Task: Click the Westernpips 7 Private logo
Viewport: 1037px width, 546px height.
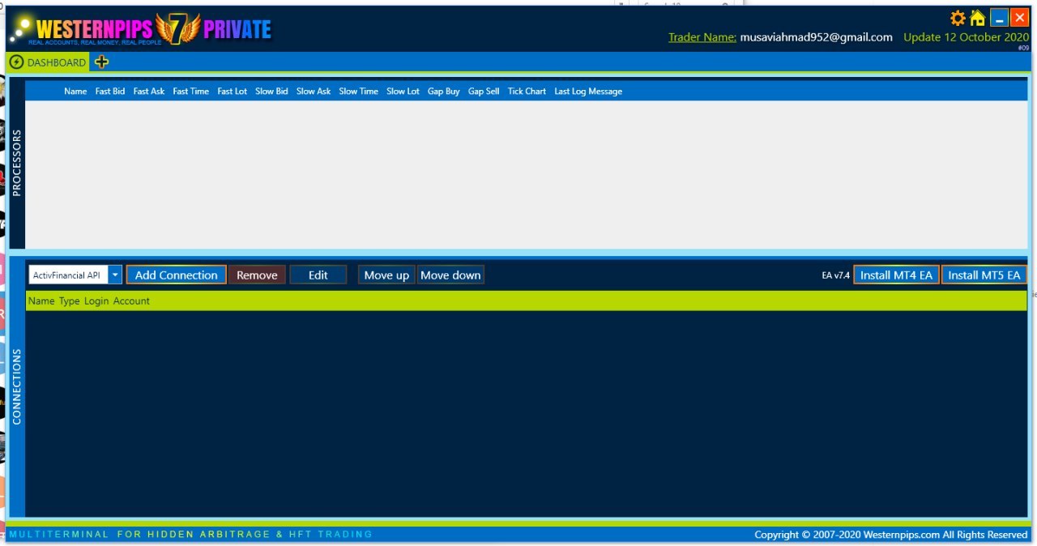Action: click(x=142, y=29)
